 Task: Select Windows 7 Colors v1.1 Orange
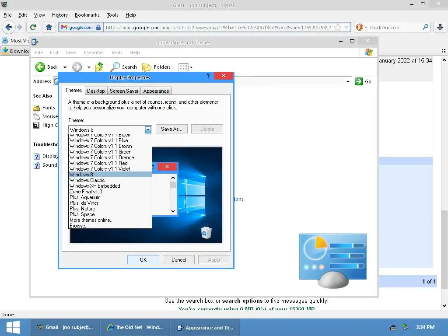click(110, 157)
